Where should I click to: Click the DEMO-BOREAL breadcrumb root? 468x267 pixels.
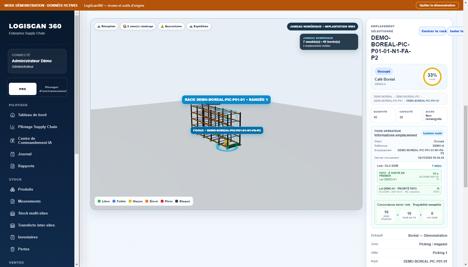pyautogui.click(x=383, y=97)
